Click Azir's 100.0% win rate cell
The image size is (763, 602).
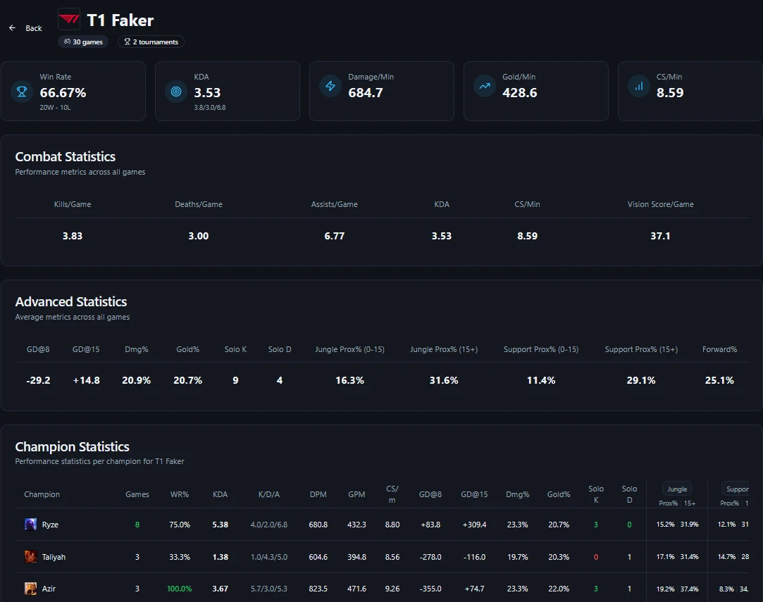180,589
